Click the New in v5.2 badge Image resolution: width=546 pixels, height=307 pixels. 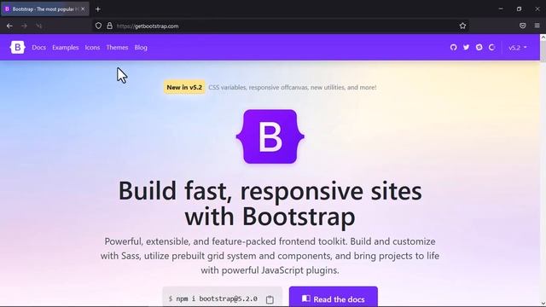click(184, 87)
